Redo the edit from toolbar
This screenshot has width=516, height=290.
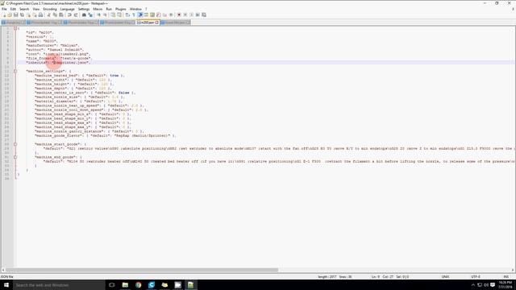click(76, 14)
